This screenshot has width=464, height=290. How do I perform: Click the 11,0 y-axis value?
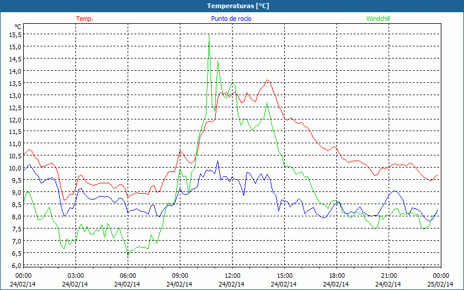(16, 144)
